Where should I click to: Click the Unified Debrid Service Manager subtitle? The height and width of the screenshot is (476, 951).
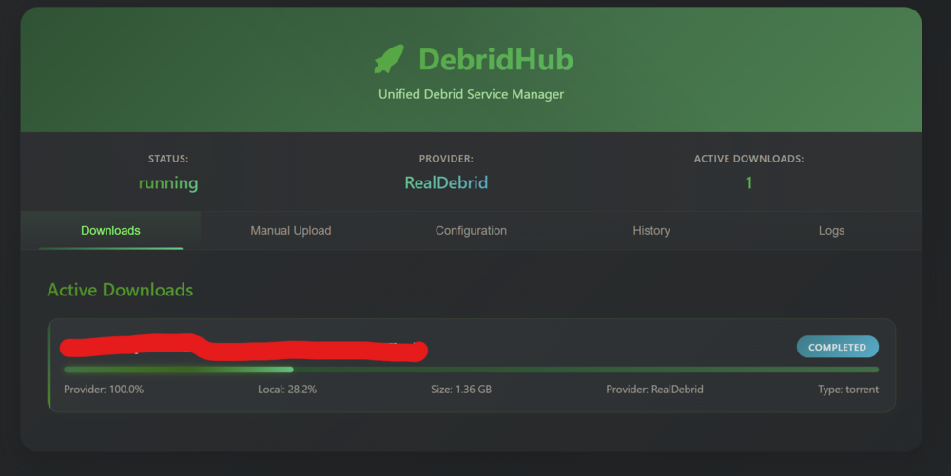(x=471, y=94)
